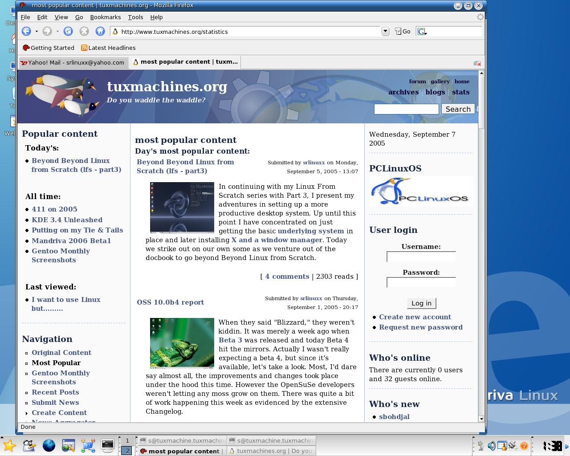570x456 pixels.
Task: Click the Password input field
Action: pos(421,282)
